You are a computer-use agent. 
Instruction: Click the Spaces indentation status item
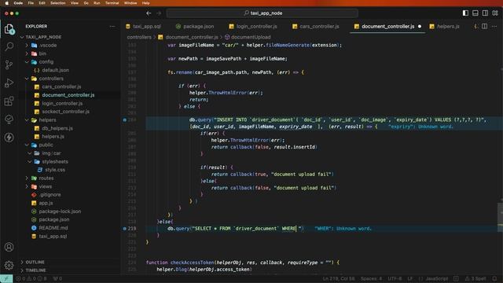click(371, 278)
